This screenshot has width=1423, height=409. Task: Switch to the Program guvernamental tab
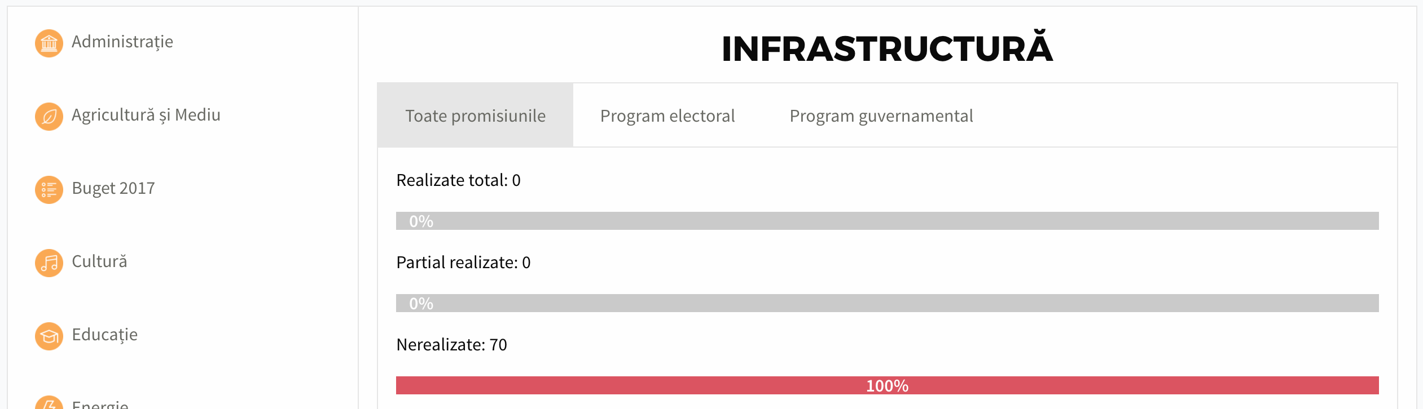point(881,116)
